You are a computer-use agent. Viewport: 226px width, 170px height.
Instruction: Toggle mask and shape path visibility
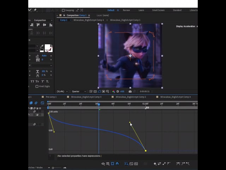(x=99, y=91)
